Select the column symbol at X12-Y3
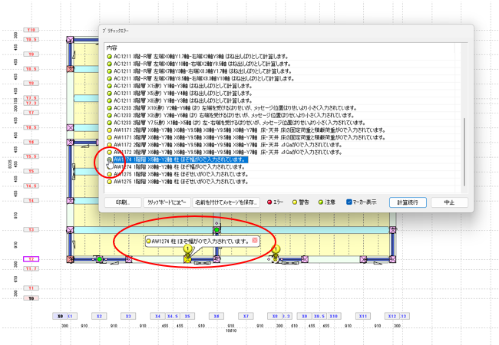 pyautogui.click(x=393, y=230)
